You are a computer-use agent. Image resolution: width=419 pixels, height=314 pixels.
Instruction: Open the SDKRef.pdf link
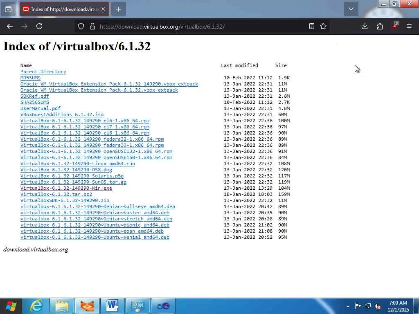[35, 96]
